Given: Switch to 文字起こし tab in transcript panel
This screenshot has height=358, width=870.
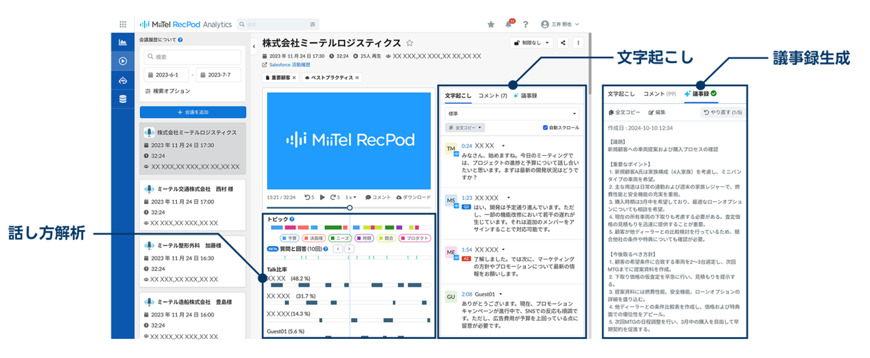Looking at the screenshot, I should 458,96.
